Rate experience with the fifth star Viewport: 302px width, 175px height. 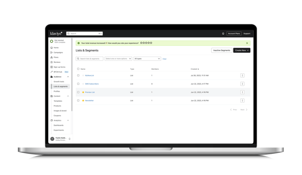tap(151, 43)
